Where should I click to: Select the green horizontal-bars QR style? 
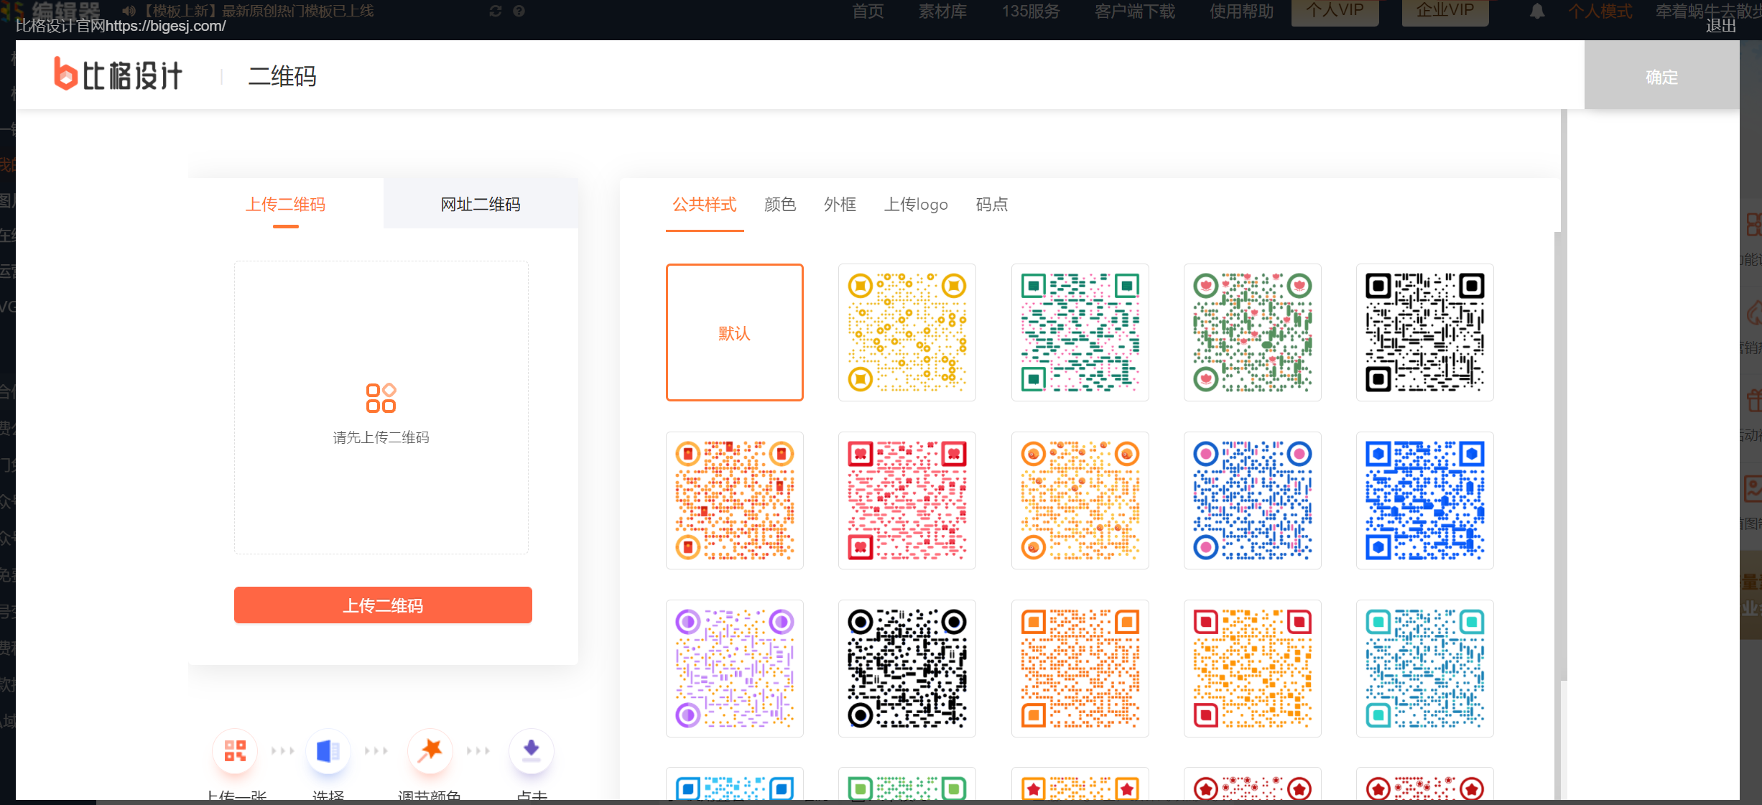1080,332
